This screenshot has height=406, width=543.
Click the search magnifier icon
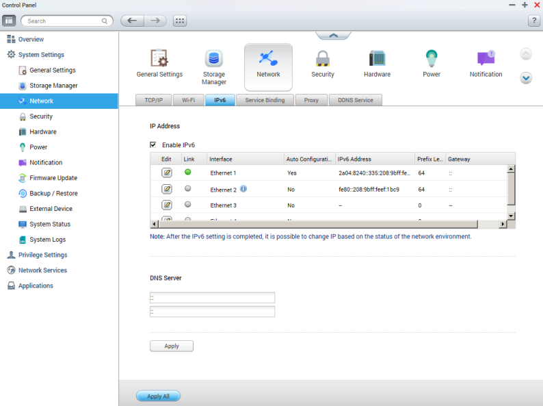[104, 21]
